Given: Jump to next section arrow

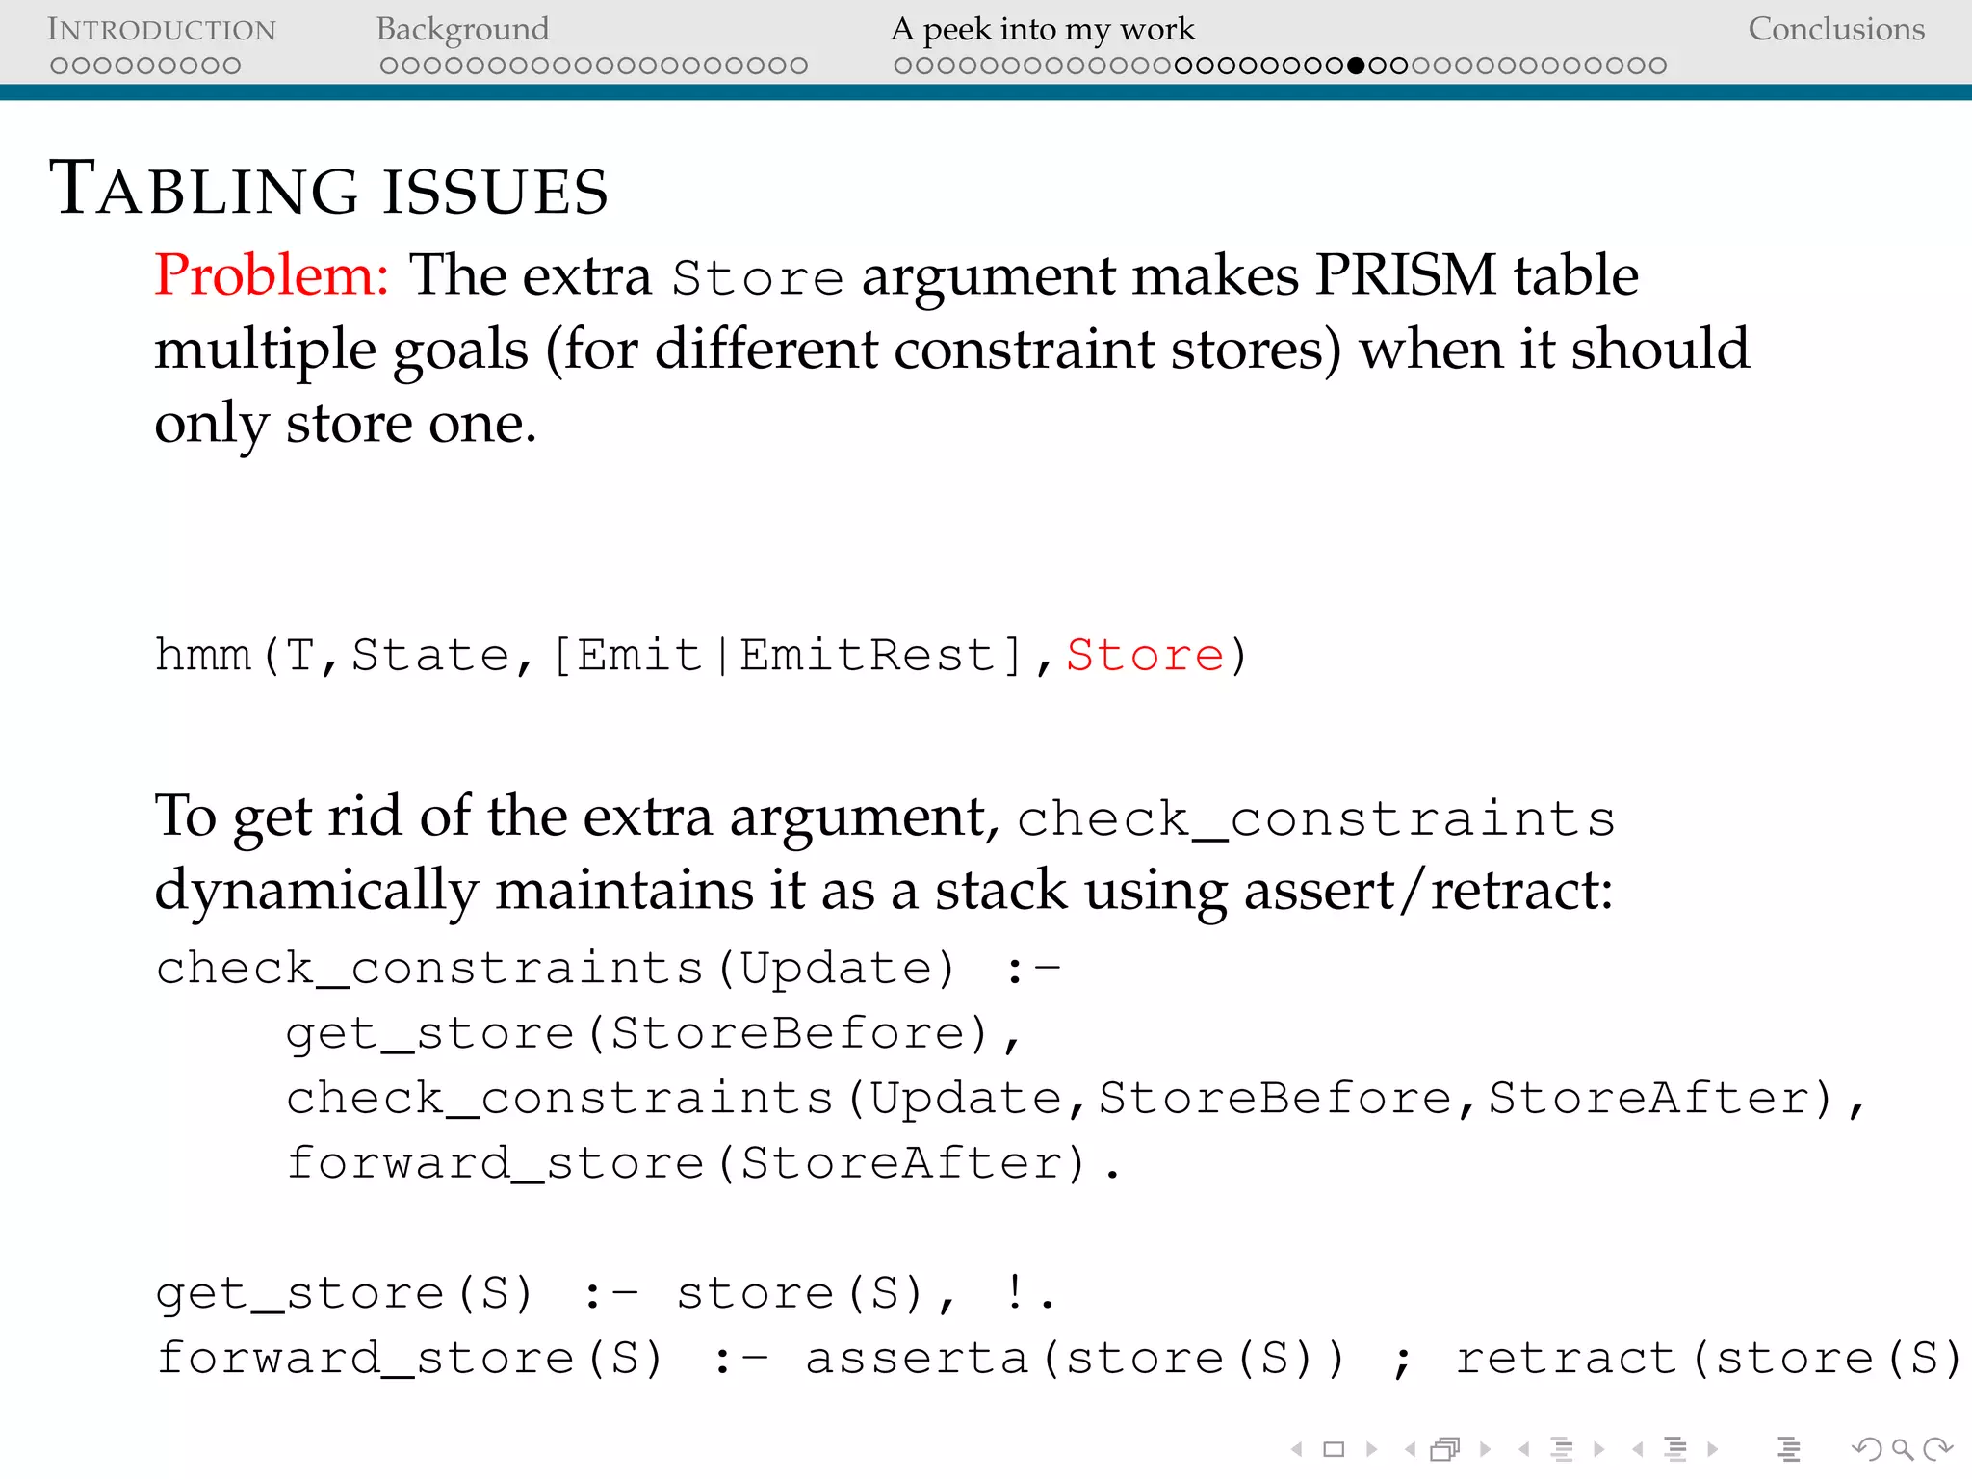Looking at the screenshot, I should click(1712, 1449).
